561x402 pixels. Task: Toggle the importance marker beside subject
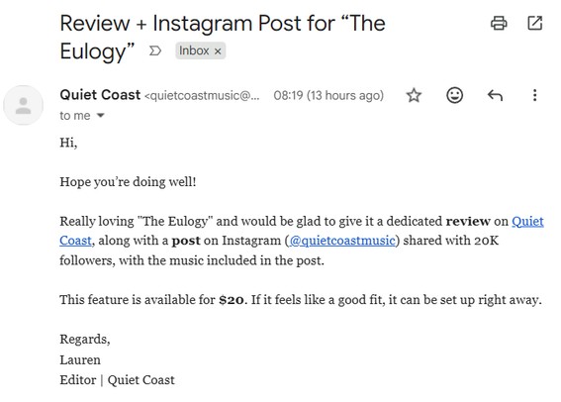click(x=155, y=50)
